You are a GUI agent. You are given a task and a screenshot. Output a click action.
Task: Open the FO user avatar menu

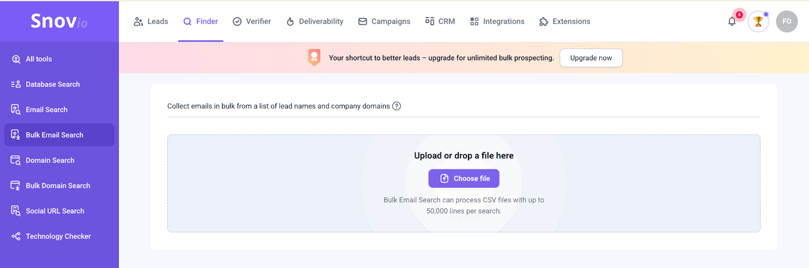[787, 21]
